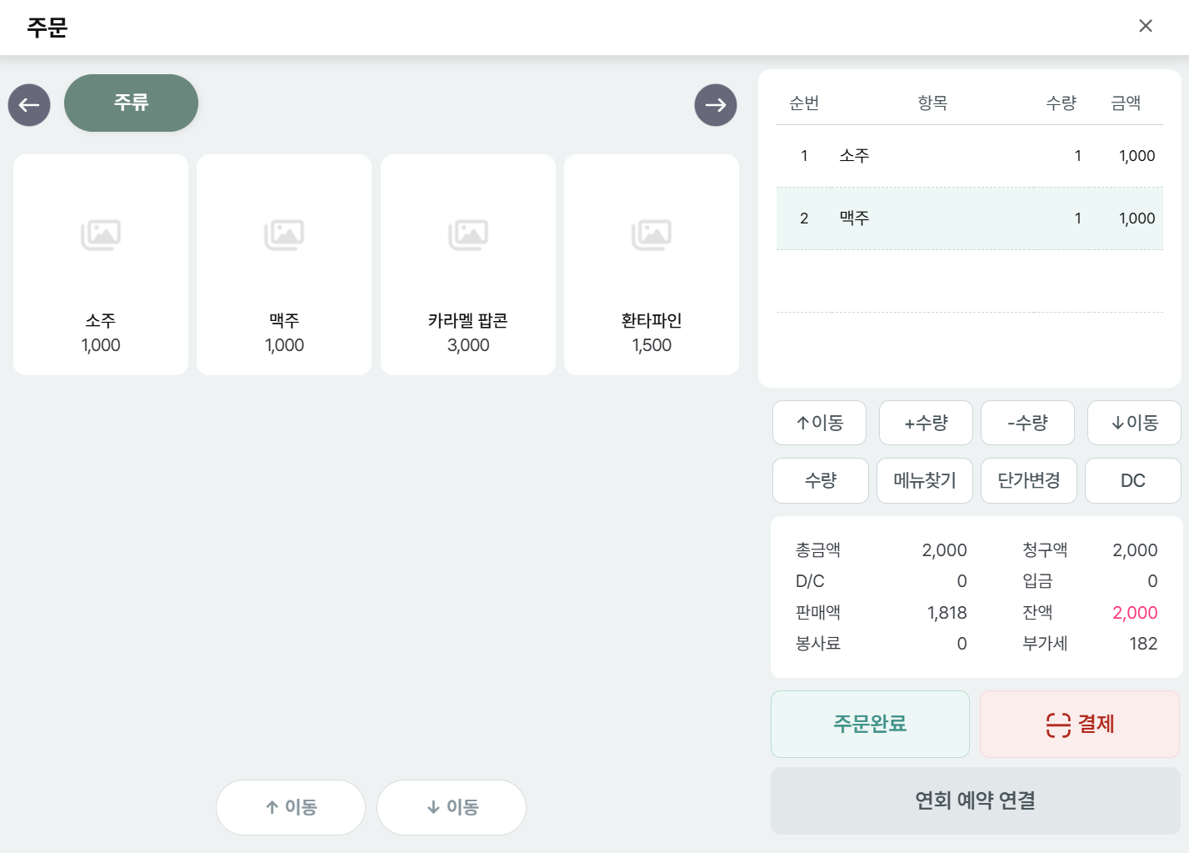Add 카라멜 팝콘 item to order
Image resolution: width=1189 pixels, height=853 pixels.
click(468, 264)
